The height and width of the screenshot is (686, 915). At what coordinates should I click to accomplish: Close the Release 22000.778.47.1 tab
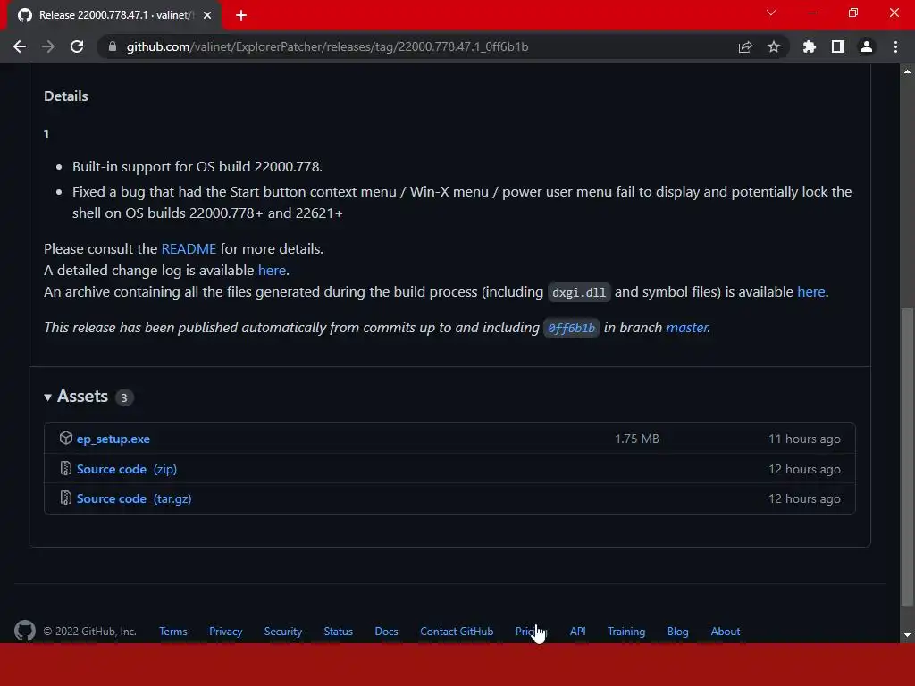coord(207,15)
